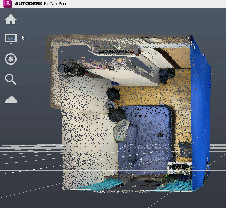Open the Display Settings monitor icon
Image resolution: width=226 pixels, height=208 pixels.
(x=11, y=39)
